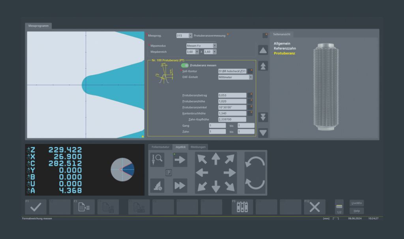Image resolution: width=404 pixels, height=239 pixels.
Task: Click the Help button
Action: coord(357,211)
